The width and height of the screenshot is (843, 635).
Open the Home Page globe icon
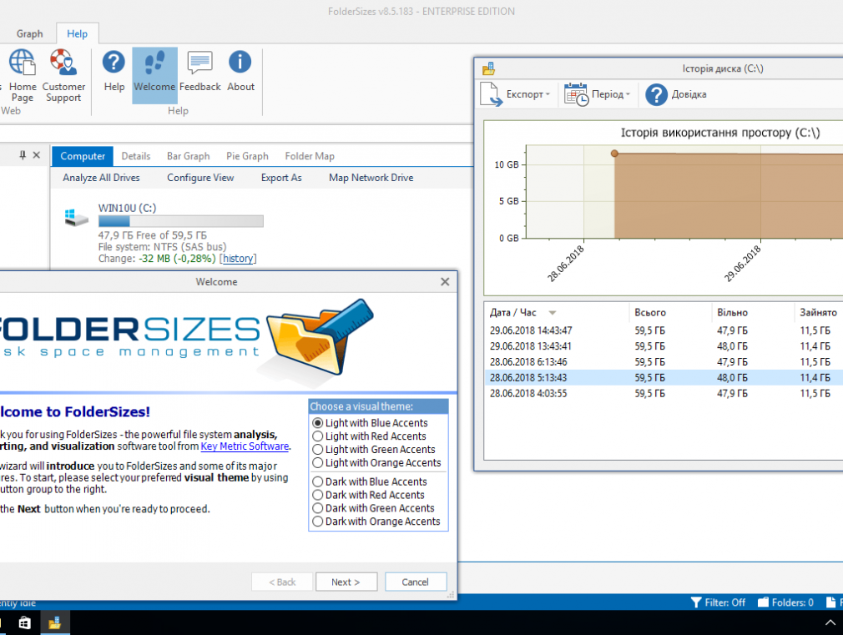pyautogui.click(x=22, y=63)
